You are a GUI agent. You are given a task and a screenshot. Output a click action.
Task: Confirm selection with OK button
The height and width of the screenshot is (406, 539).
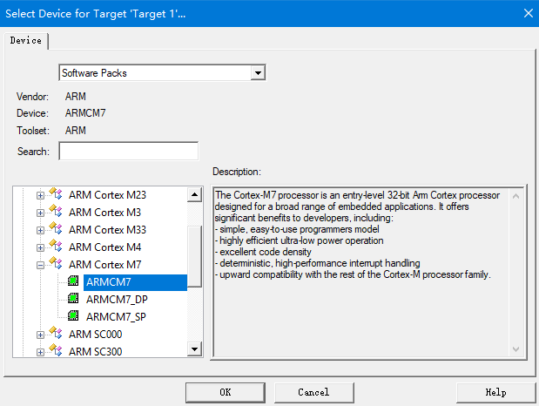226,392
